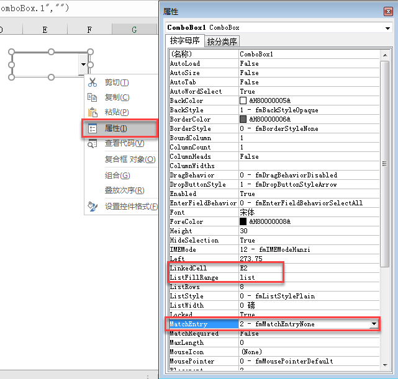This screenshot has height=379, width=398.
Task: Click the Paste clipboard icon
Action: [93, 112]
